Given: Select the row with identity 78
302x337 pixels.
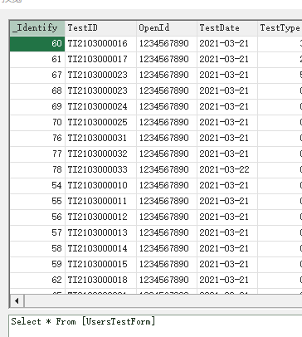Looking at the screenshot, I should pyautogui.click(x=156, y=169).
